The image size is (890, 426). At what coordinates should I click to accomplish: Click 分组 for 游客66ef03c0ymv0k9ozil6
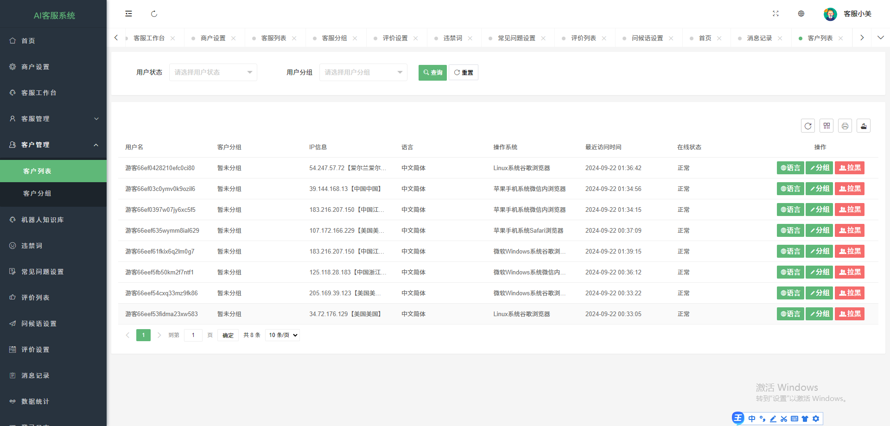[x=820, y=189]
